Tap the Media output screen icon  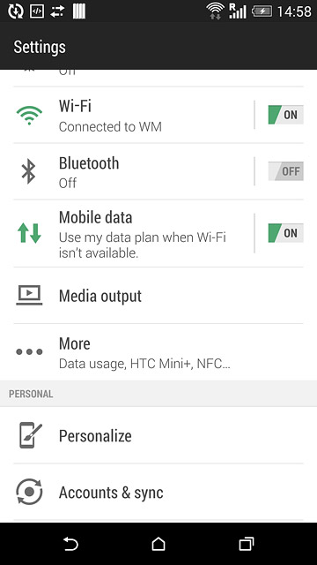point(29,296)
